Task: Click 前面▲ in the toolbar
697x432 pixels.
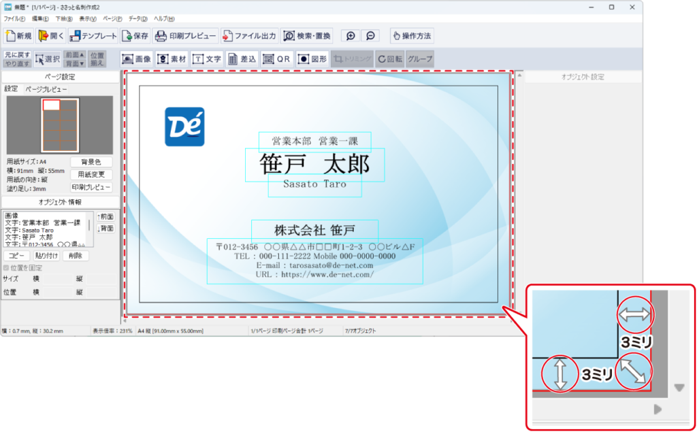Action: pyautogui.click(x=75, y=54)
